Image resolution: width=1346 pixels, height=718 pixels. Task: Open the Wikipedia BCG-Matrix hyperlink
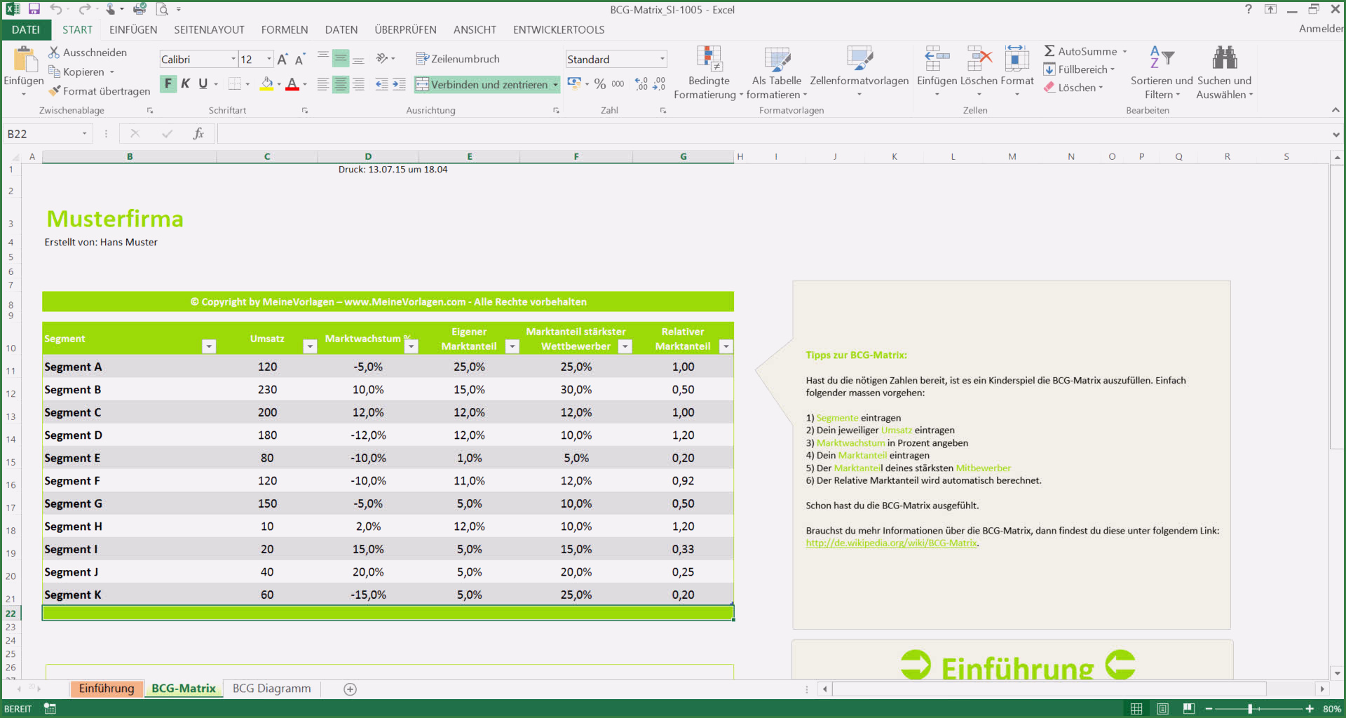tap(890, 543)
